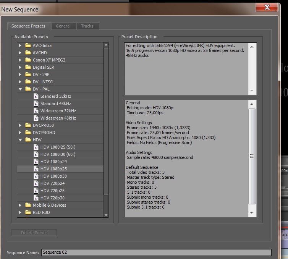This screenshot has height=259, width=288.
Task: Click the DVCPROHD folder icon
Action: coord(28,132)
